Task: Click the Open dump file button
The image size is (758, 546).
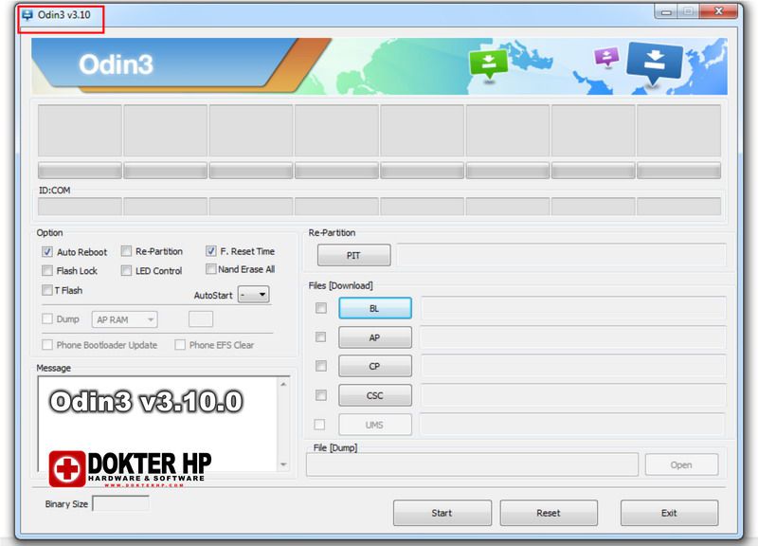Action: click(x=681, y=464)
